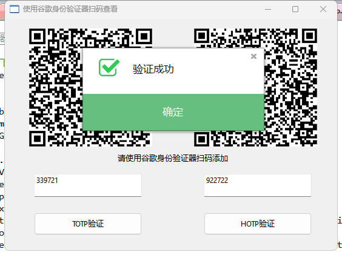
Task: Click the left QR code's top-left finder square
Action: (38, 36)
